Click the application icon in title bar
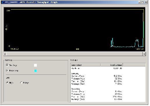150x106 pixels. (x=3, y=2)
